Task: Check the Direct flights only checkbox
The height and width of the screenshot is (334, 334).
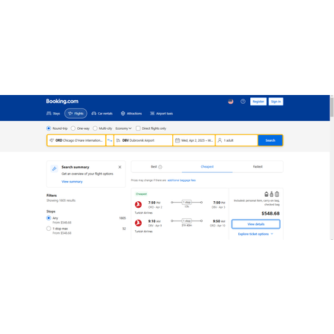Action: point(138,128)
